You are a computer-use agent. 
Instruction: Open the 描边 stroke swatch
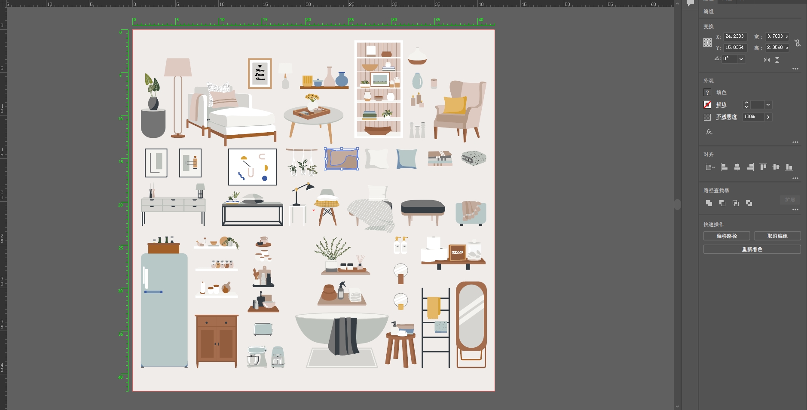coord(707,104)
